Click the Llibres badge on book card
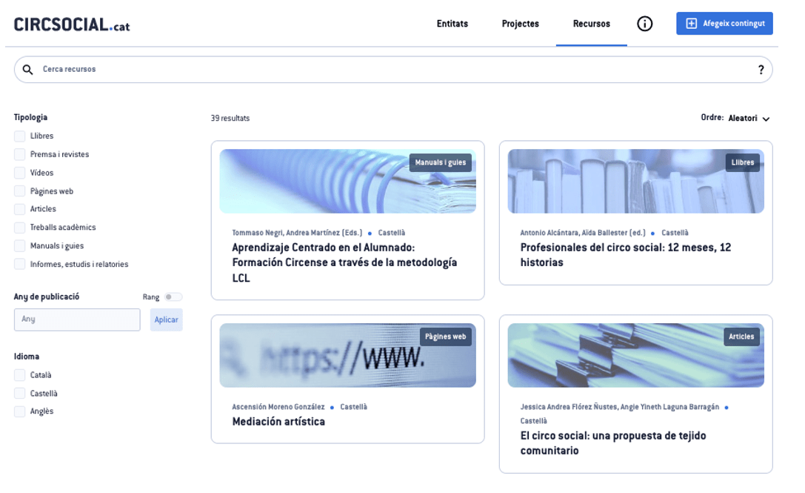Screen dimensions: 805x493 [742, 162]
